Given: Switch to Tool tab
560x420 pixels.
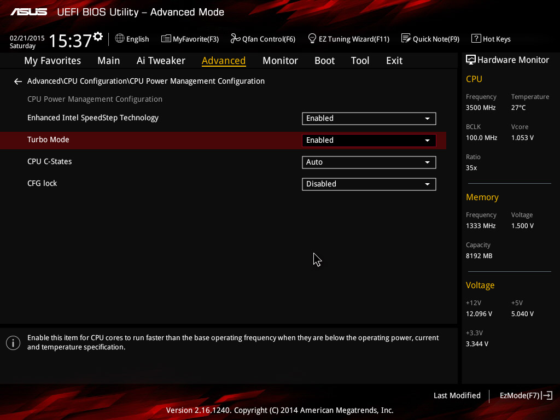Looking at the screenshot, I should [x=360, y=61].
